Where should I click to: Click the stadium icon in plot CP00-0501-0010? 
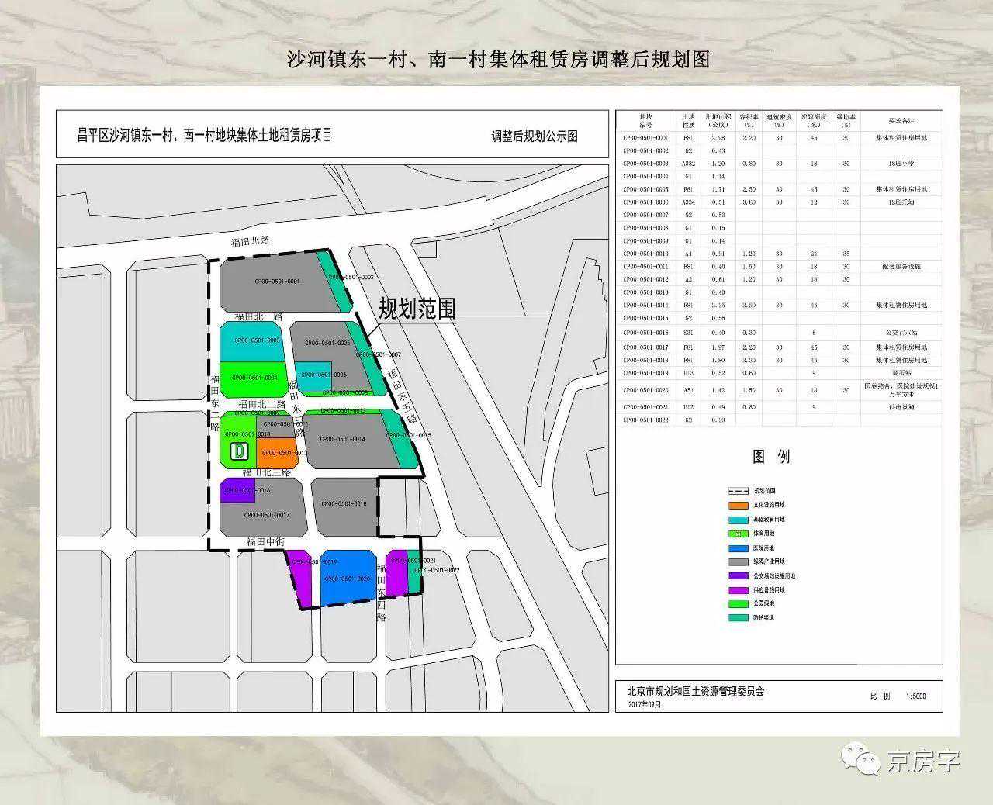(x=239, y=451)
